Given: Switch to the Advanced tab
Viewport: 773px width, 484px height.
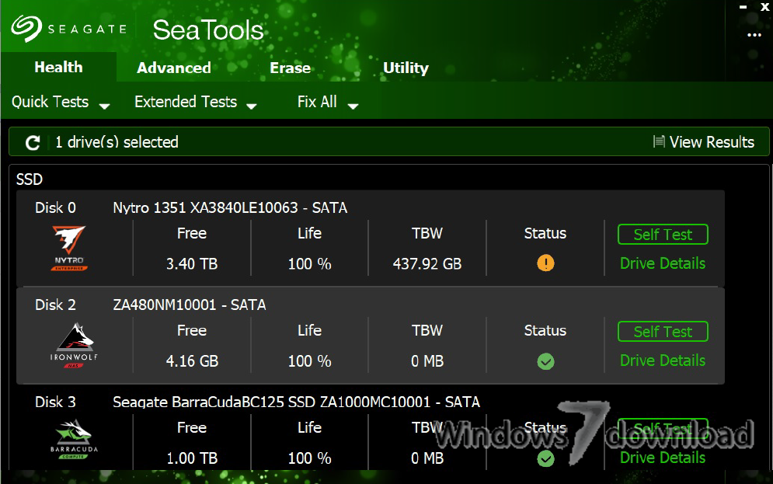Looking at the screenshot, I should coord(174,68).
